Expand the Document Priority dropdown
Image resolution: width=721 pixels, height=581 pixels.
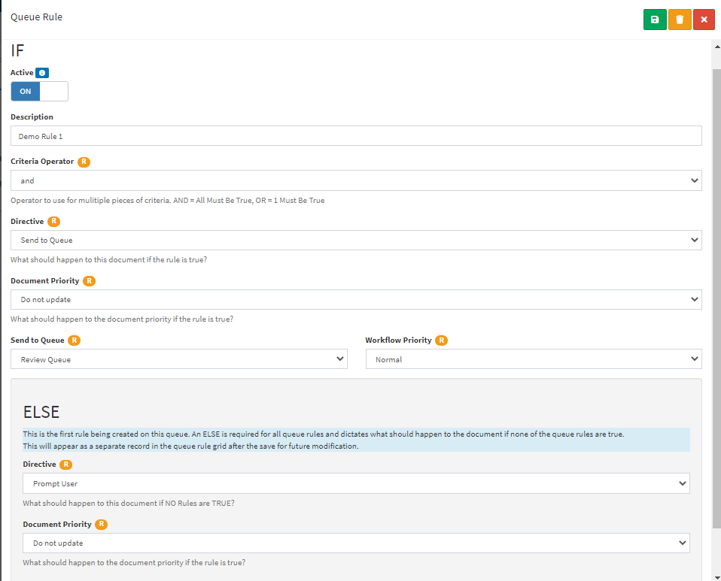pos(355,299)
